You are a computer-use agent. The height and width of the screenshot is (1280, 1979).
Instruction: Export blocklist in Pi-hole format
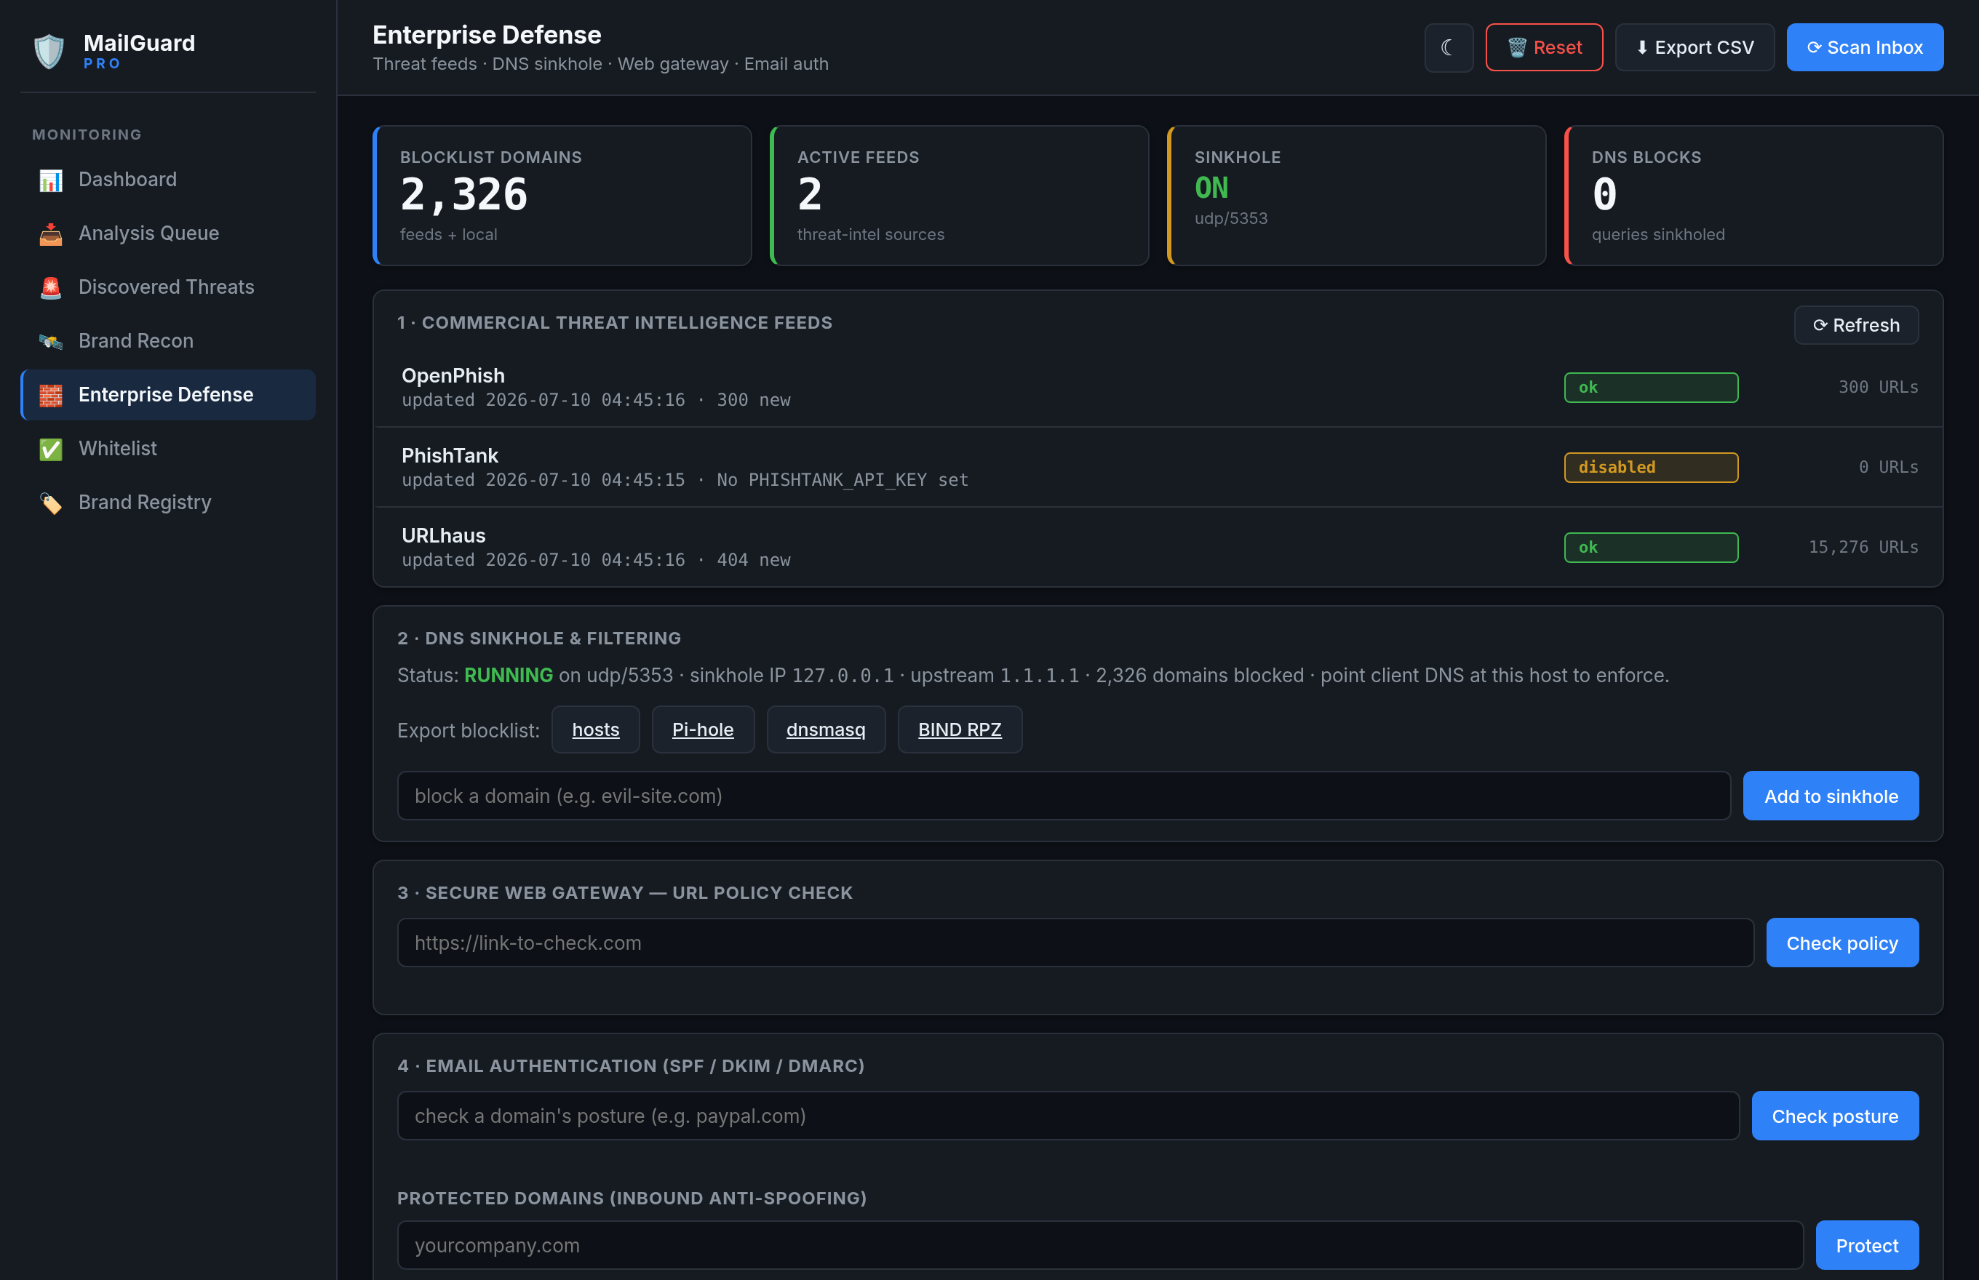tap(703, 729)
